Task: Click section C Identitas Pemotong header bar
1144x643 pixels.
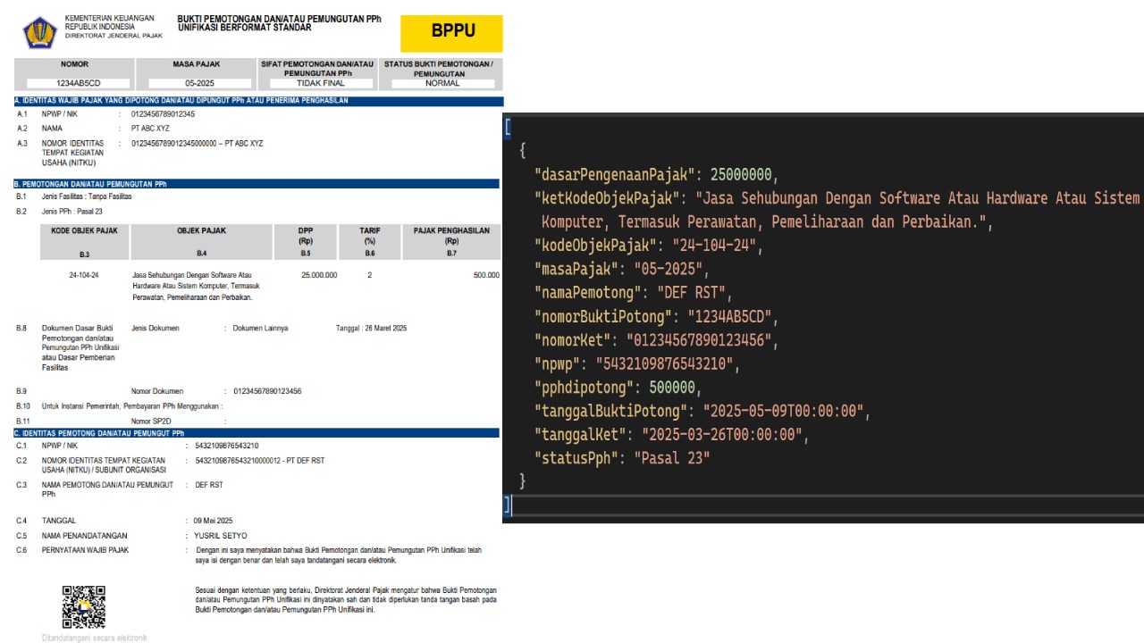Action: 257,433
